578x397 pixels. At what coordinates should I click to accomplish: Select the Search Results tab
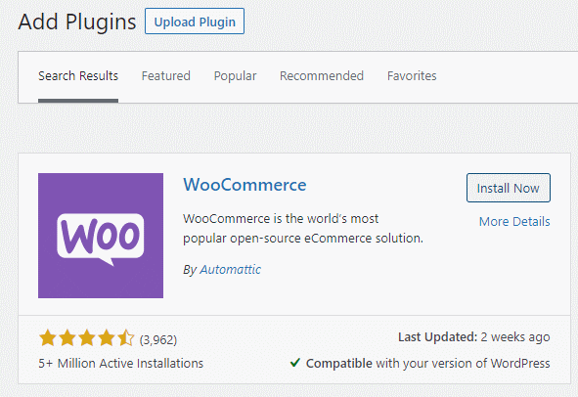click(78, 76)
